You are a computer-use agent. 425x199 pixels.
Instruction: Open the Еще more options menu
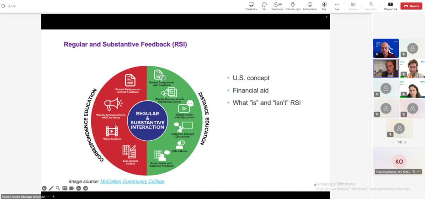(x=337, y=6)
